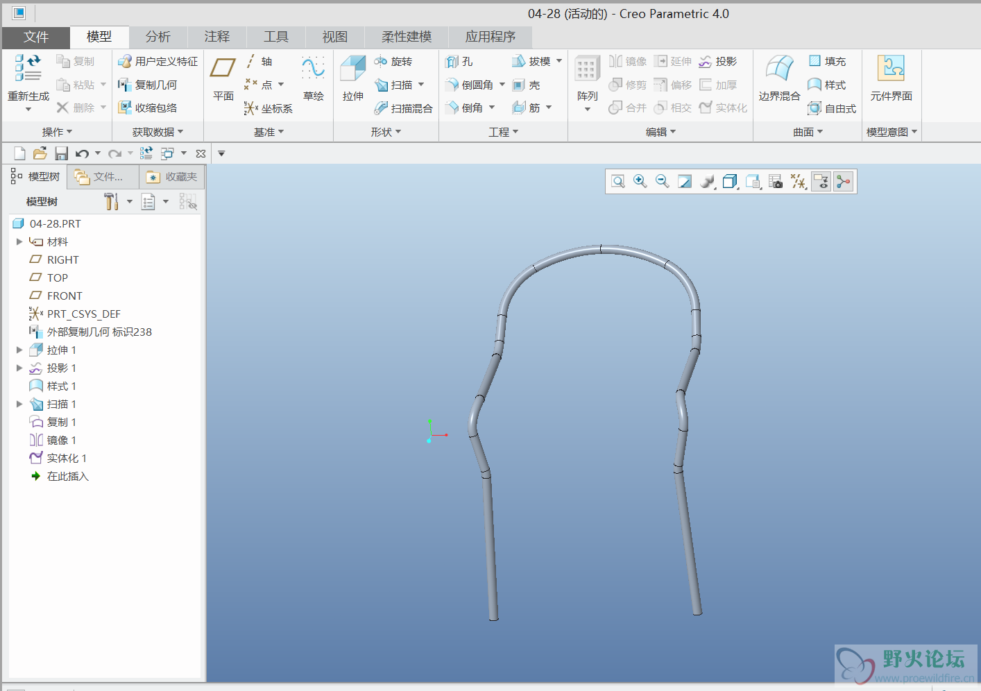Click the Open folder icon in quick toolbar
This screenshot has width=981, height=691.
click(x=40, y=153)
